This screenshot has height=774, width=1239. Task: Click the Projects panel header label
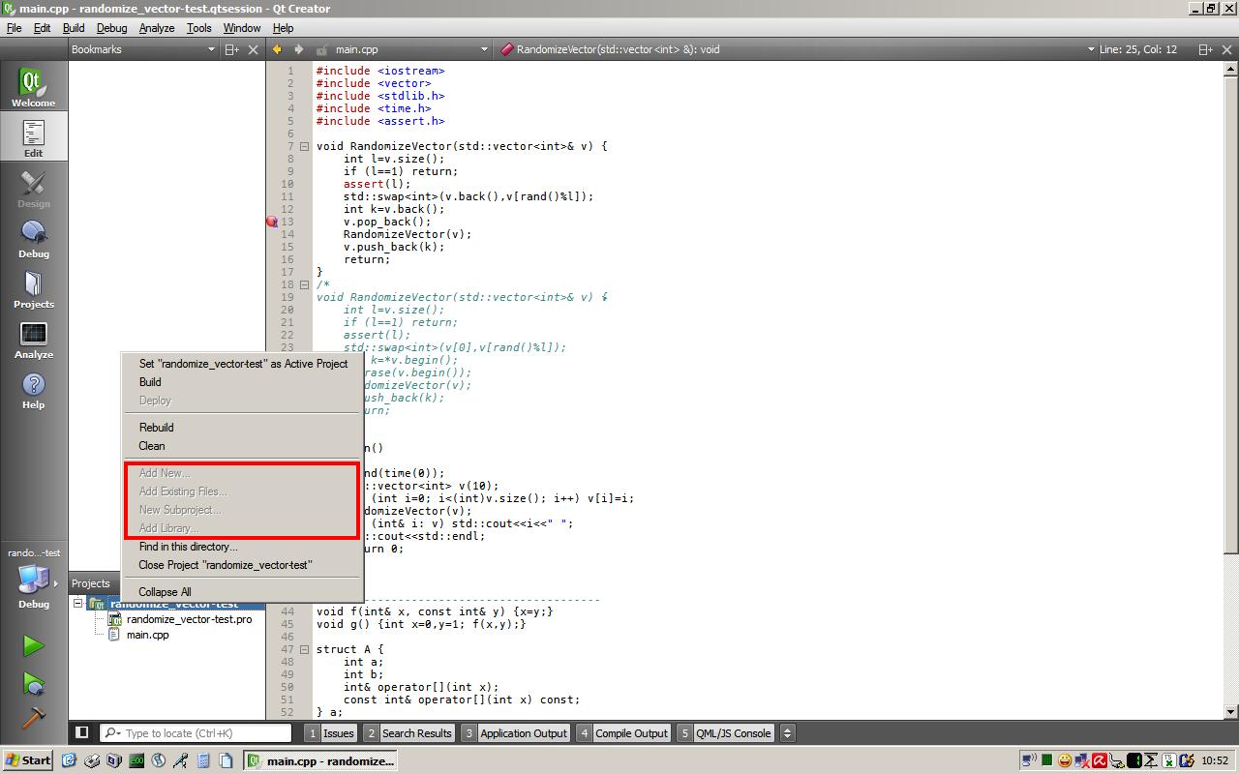[x=91, y=583]
